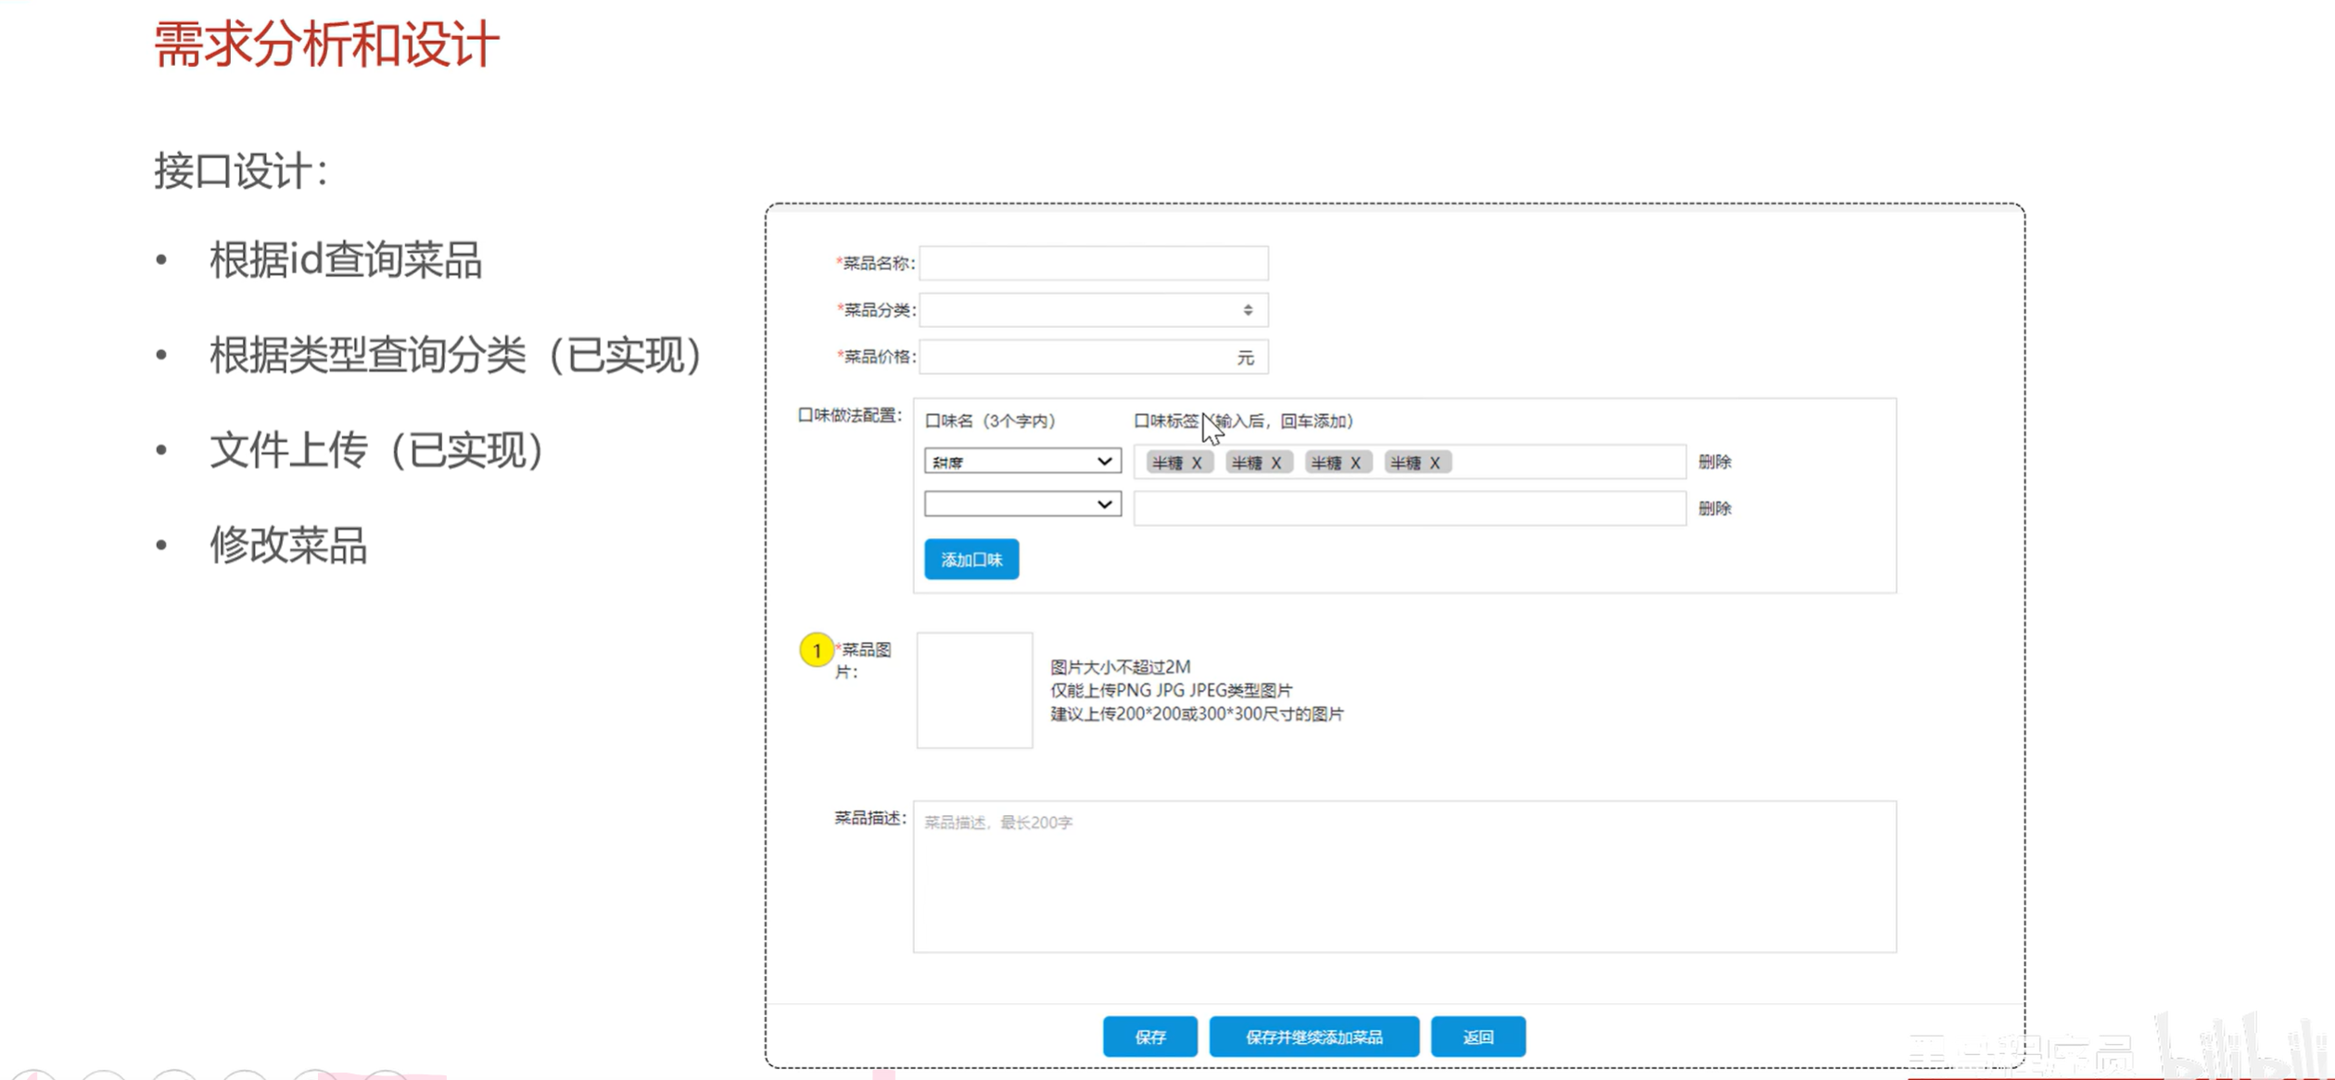Click the empty second flavor tag input
2335x1080 pixels.
point(1408,509)
